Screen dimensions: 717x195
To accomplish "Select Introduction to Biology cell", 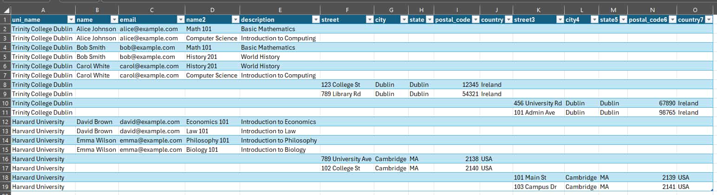I will (x=280, y=149).
